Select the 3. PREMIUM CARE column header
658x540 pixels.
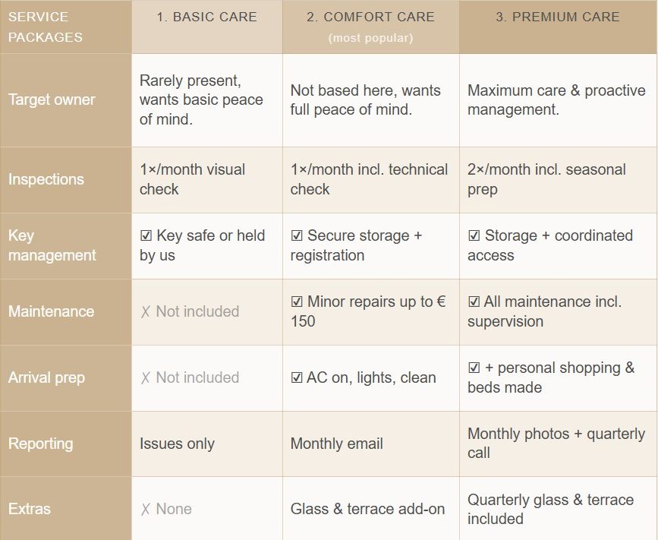(x=558, y=27)
